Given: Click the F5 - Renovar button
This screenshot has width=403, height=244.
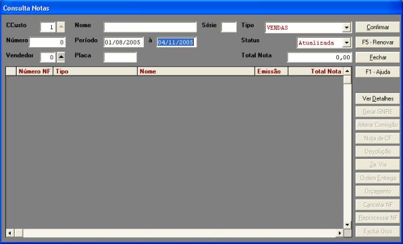Looking at the screenshot, I should pos(378,43).
